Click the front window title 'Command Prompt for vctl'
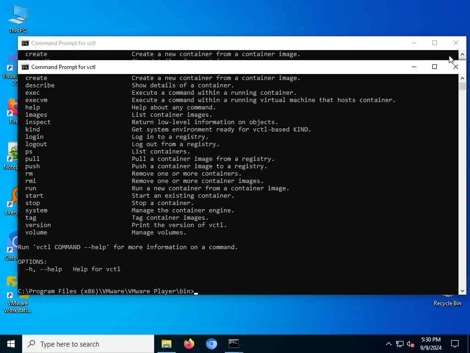 [63, 67]
